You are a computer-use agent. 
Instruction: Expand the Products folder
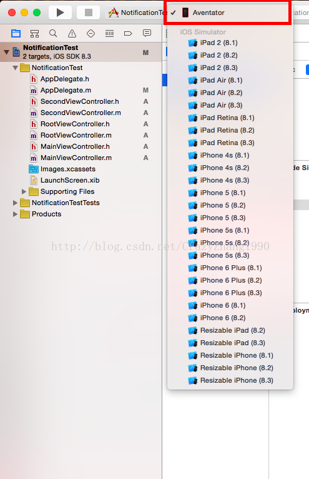(x=15, y=214)
